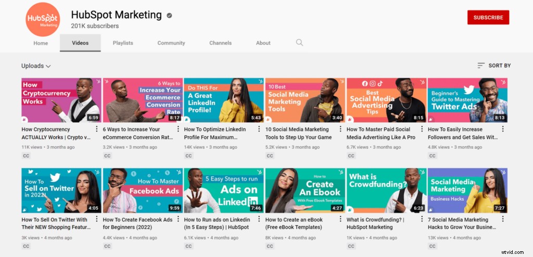Select the Videos tab
533x257 pixels.
pos(80,43)
